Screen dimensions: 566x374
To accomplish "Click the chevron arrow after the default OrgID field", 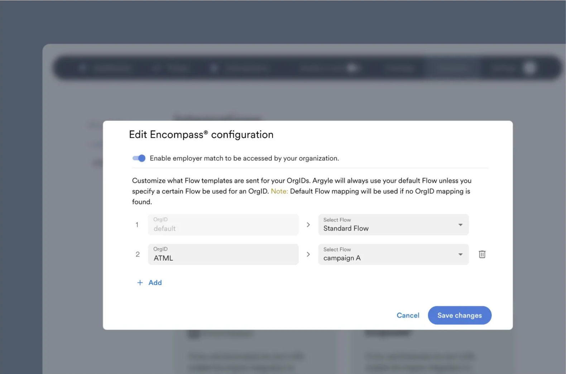I will pos(308,224).
